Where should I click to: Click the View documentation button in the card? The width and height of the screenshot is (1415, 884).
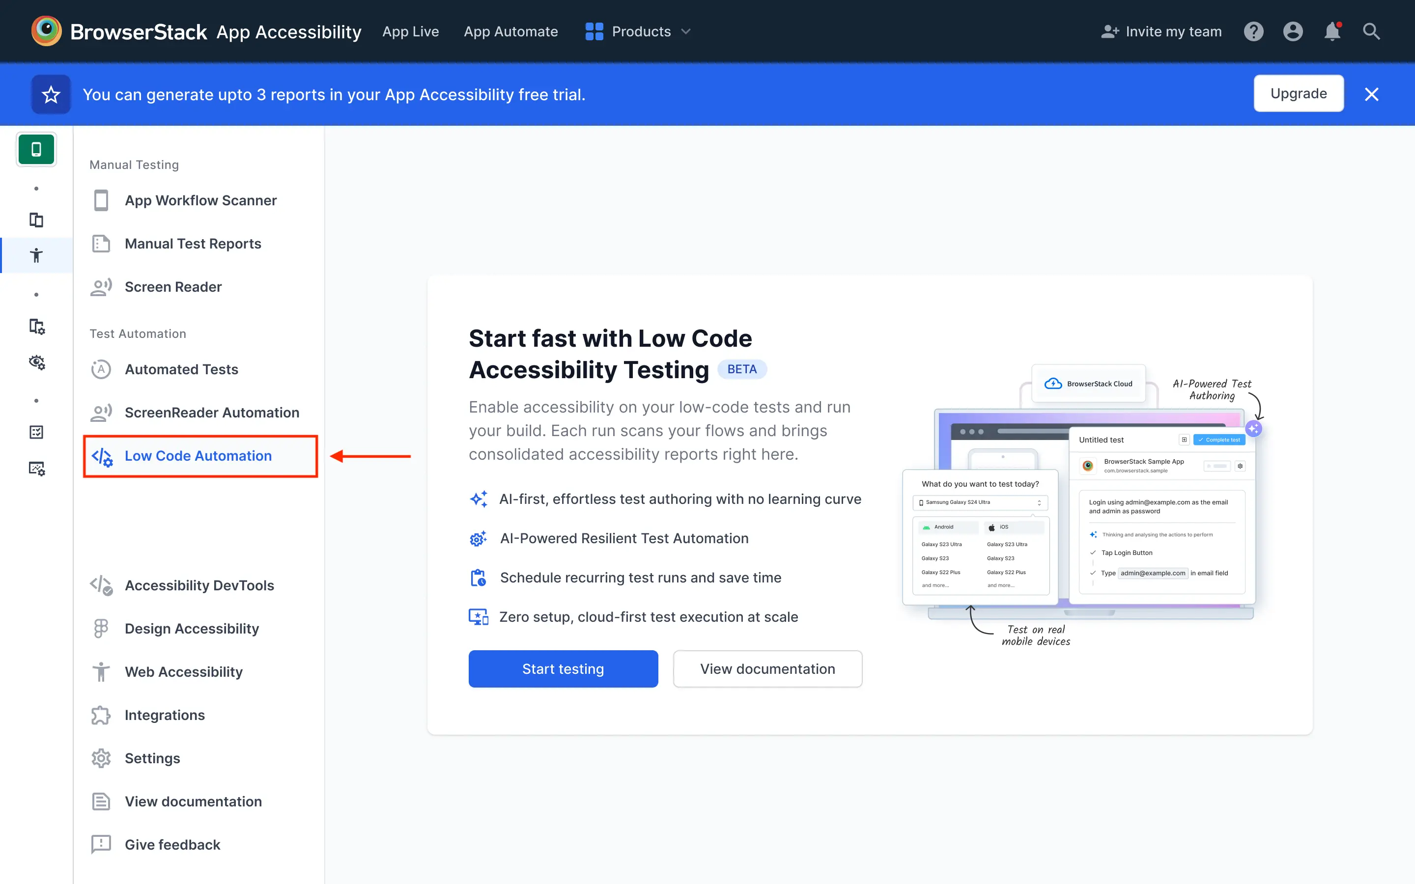pyautogui.click(x=768, y=669)
